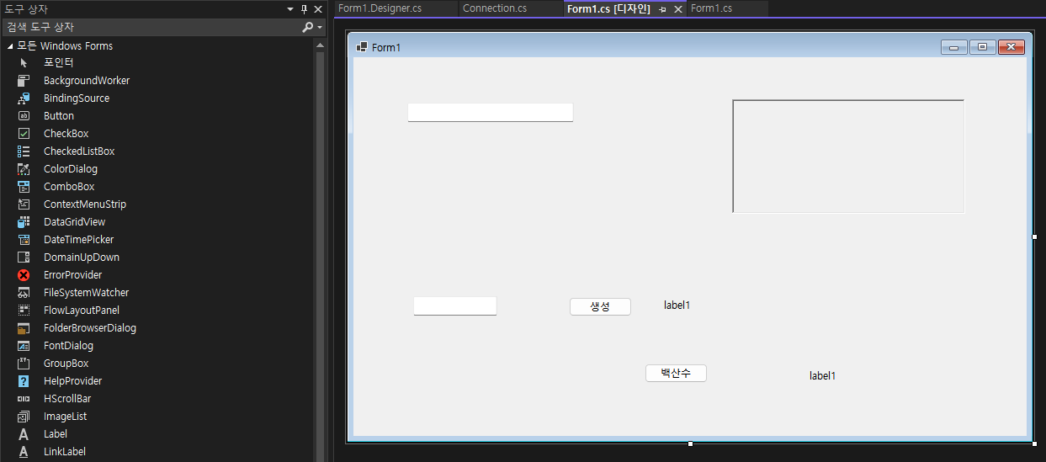
Task: Choose the FlowLayoutPanel icon
Action: (24, 311)
